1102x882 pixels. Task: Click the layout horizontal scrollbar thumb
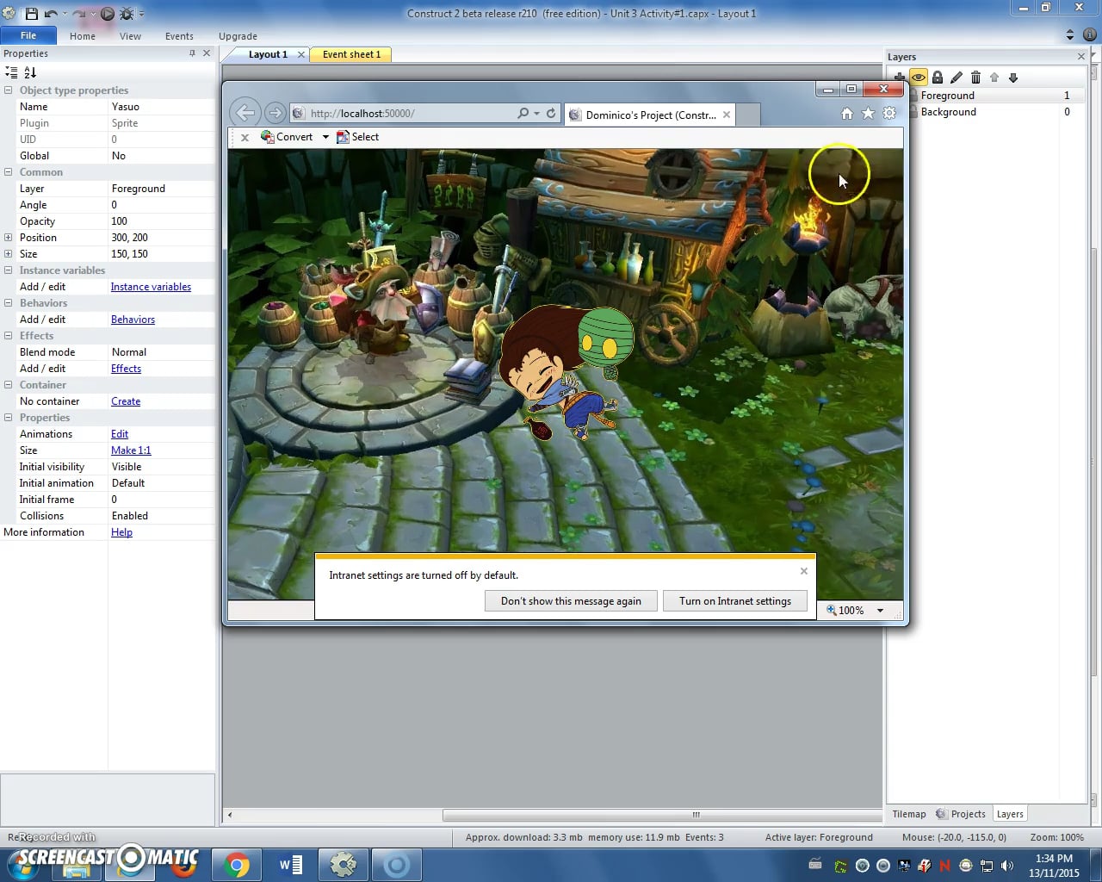tap(662, 815)
